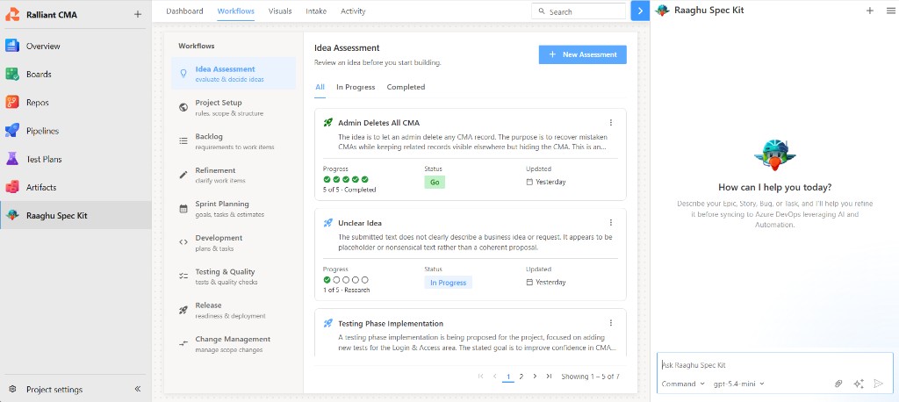Open Overview in the left sidebar
Image resolution: width=899 pixels, height=402 pixels.
point(76,46)
